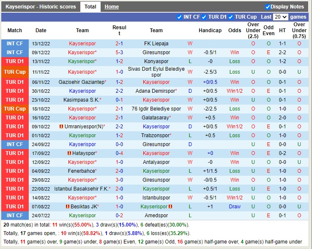
Task: Toggle the Display Notes checkbox
Action: [268, 7]
